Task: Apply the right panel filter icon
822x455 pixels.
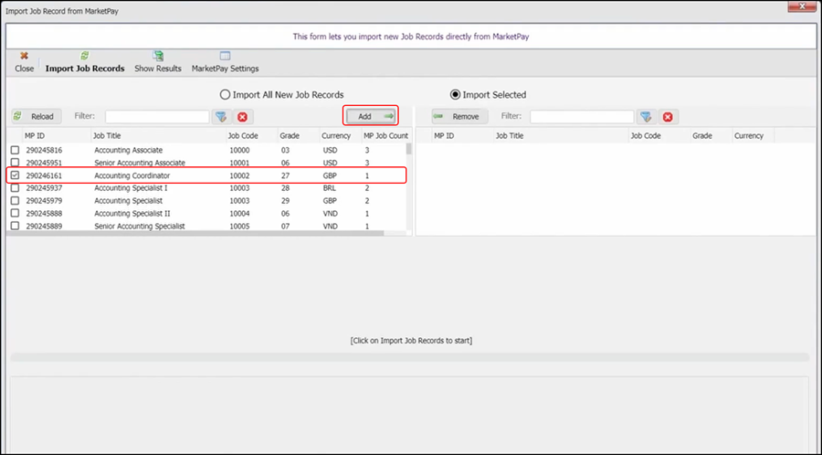Action: click(x=646, y=117)
